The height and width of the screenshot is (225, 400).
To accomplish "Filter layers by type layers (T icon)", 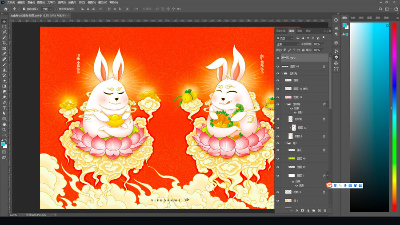I will (x=308, y=38).
